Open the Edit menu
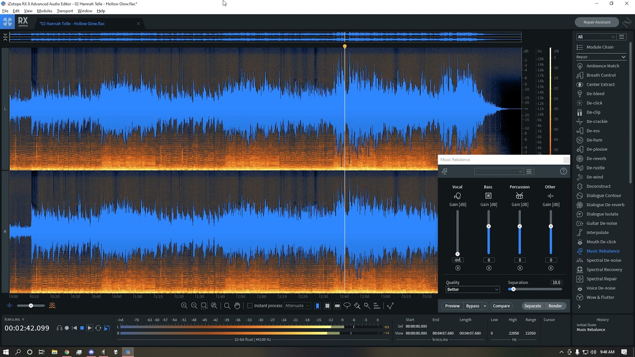 (x=16, y=11)
